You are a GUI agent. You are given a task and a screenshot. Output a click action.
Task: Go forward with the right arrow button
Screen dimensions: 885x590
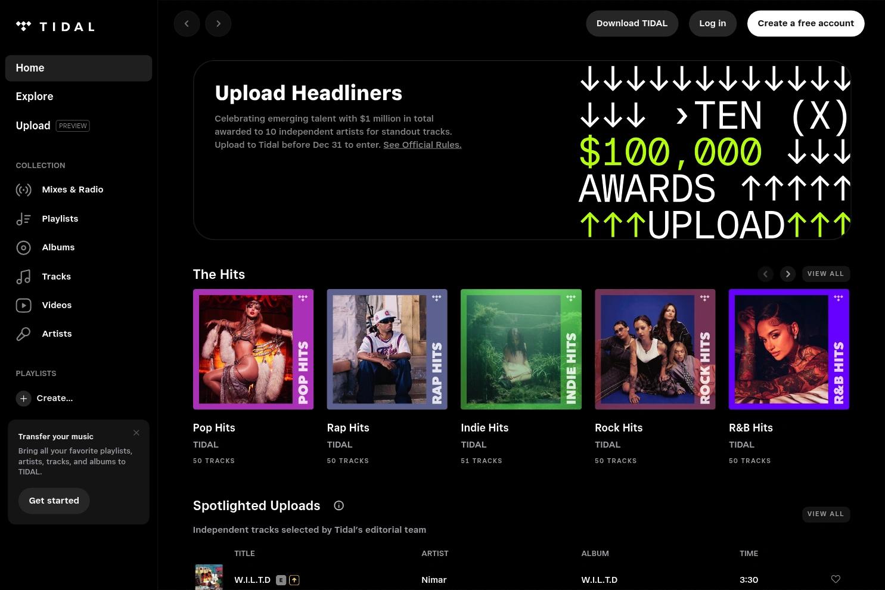[218, 24]
